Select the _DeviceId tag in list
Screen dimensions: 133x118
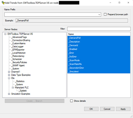(99, 45)
